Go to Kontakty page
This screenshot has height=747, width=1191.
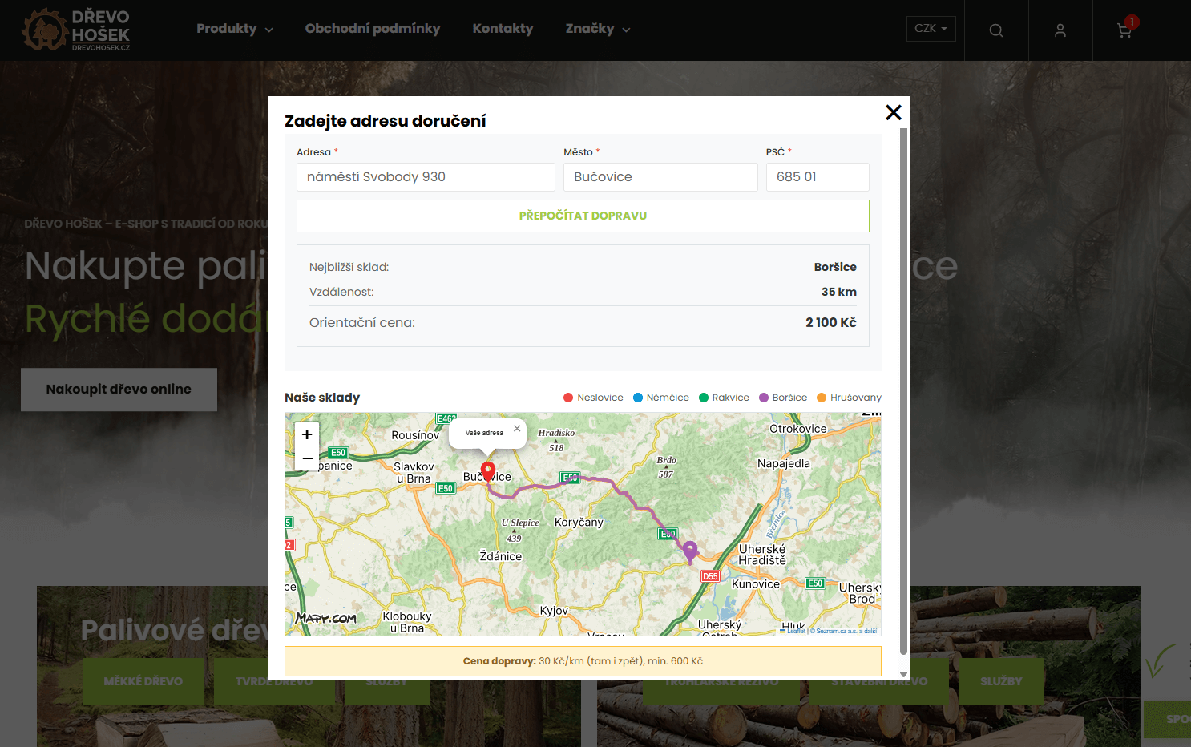pyautogui.click(x=503, y=29)
